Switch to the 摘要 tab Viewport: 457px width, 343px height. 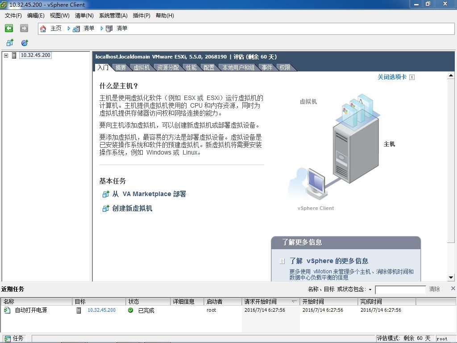click(120, 67)
